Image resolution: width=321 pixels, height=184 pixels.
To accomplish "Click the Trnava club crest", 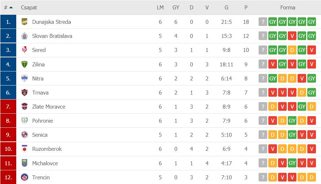I will click(25, 92).
